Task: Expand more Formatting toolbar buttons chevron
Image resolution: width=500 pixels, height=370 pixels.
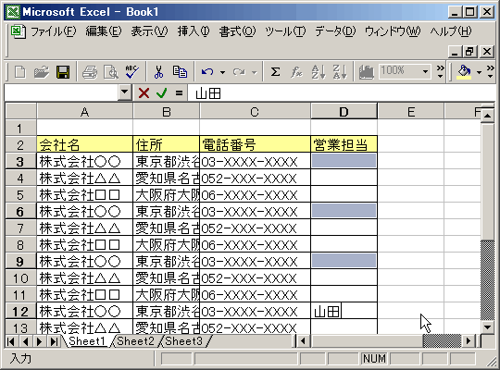Action: [x=490, y=72]
